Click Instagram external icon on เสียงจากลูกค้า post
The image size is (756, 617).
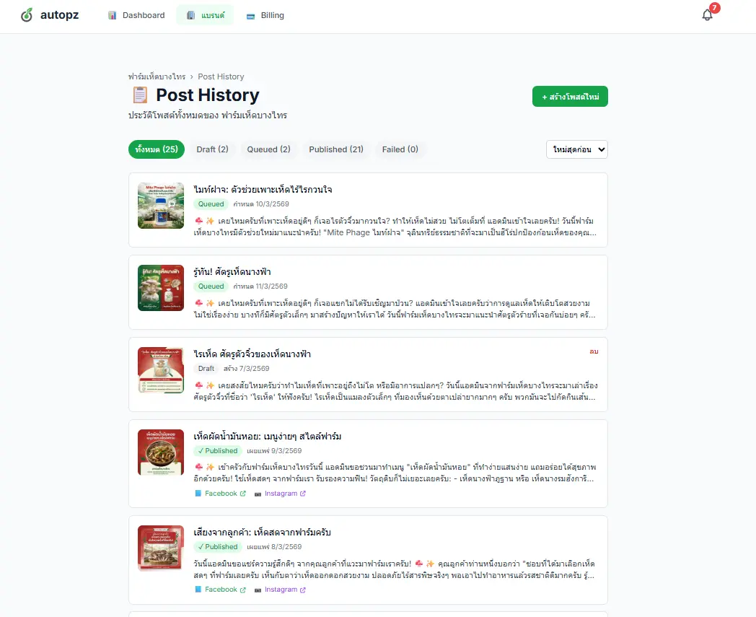click(x=303, y=590)
